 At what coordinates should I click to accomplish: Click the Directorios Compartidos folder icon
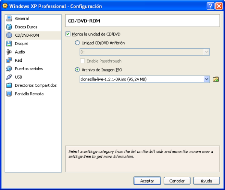coord(9,85)
